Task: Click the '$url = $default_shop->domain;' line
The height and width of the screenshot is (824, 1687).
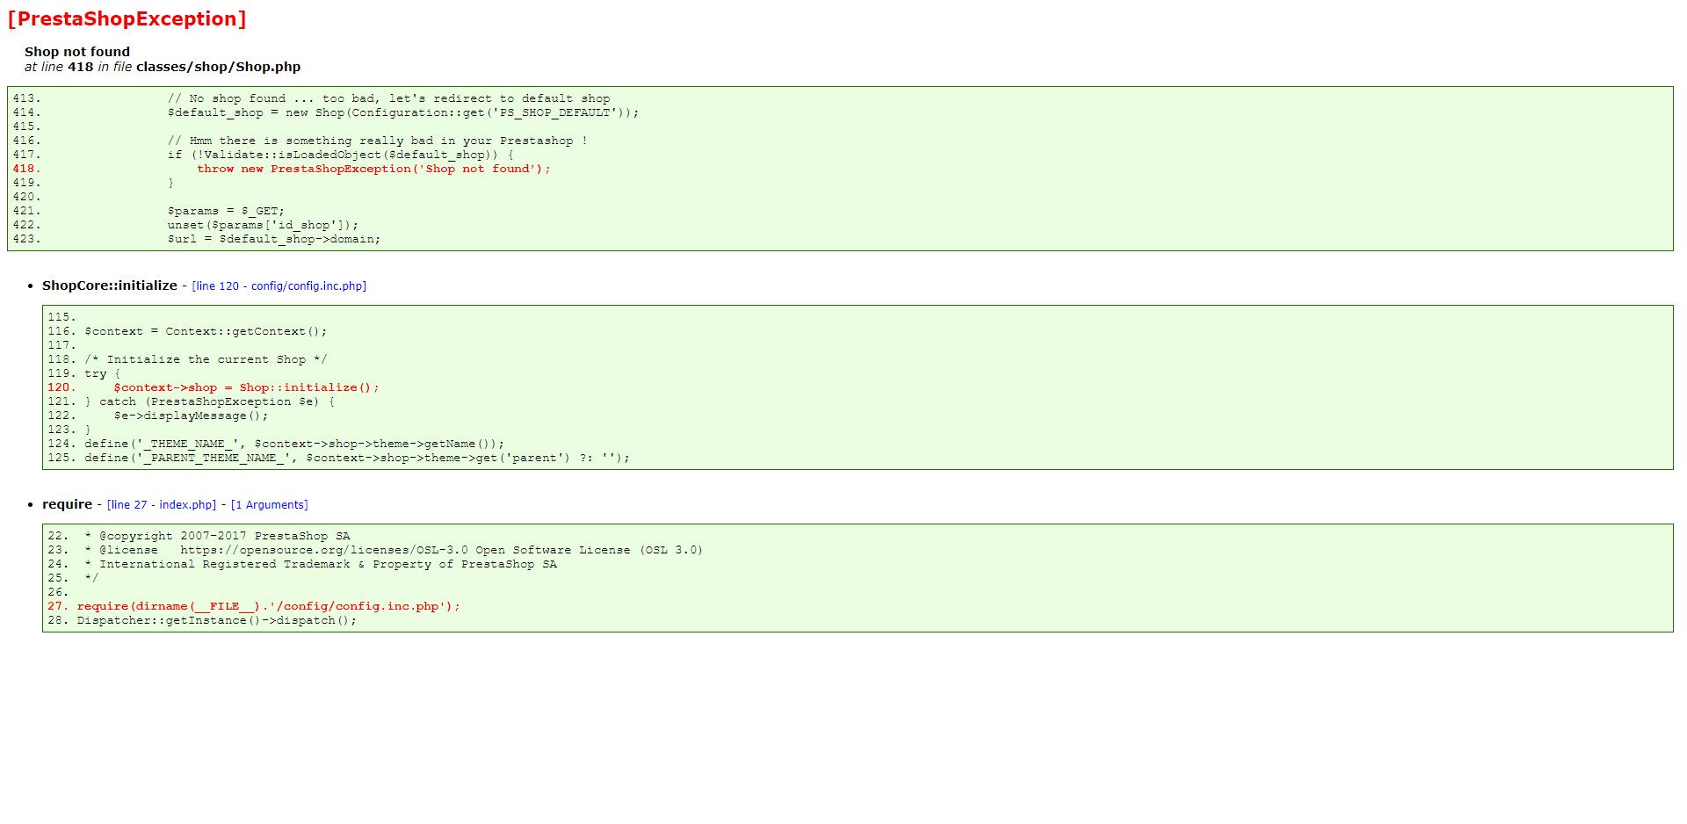Action: (274, 239)
